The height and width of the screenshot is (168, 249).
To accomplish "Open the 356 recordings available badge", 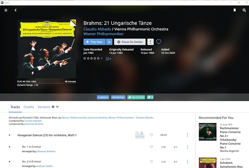I will pyautogui.click(x=142, y=135).
